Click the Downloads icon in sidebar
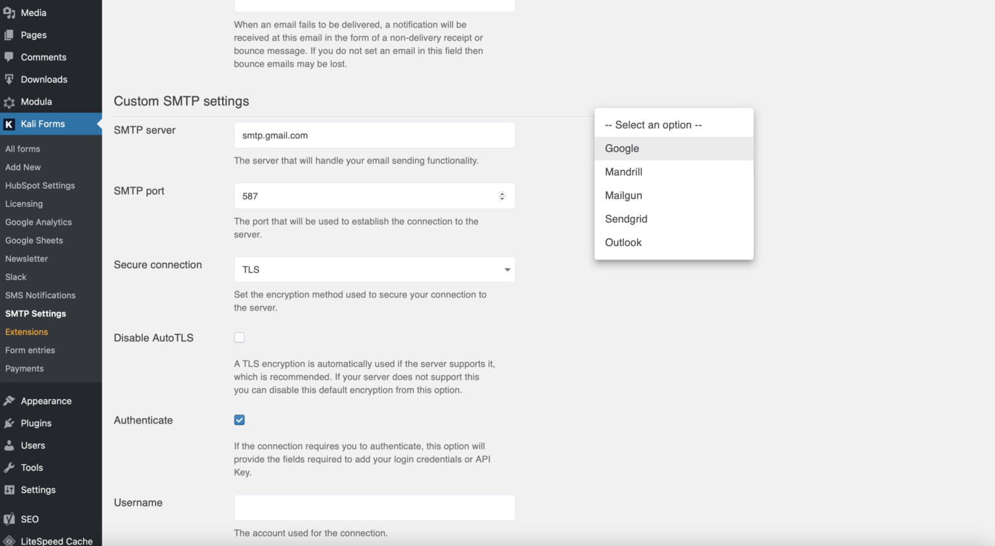Image resolution: width=995 pixels, height=546 pixels. pos(9,80)
